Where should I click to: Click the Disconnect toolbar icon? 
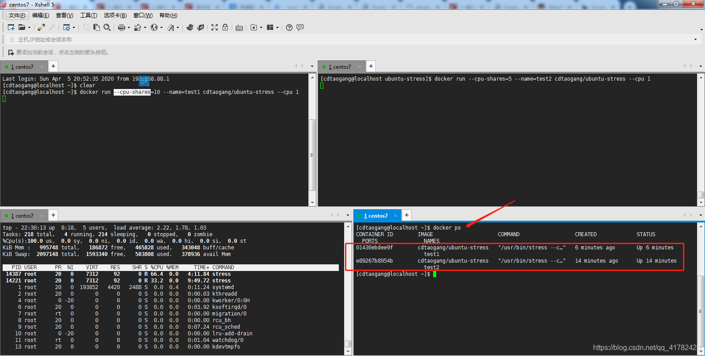[x=52, y=27]
